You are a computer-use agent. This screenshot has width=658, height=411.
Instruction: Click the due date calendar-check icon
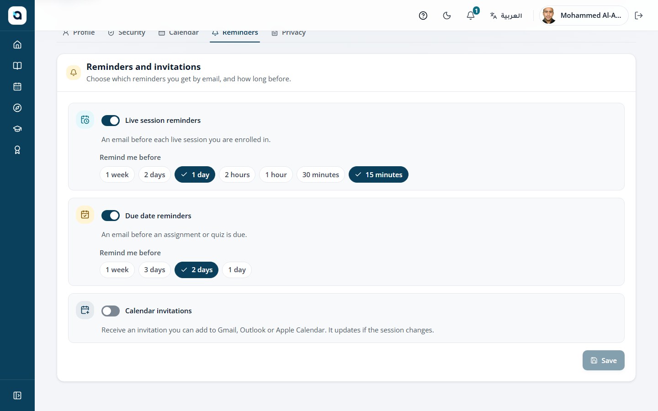click(85, 215)
